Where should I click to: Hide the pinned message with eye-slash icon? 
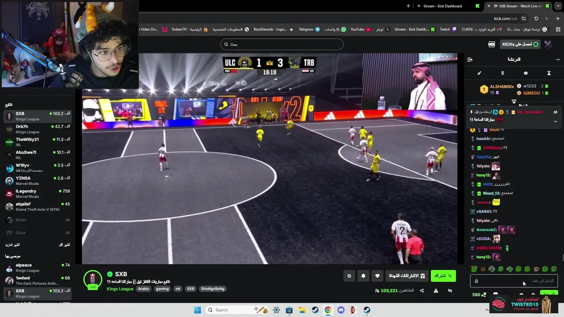[x=555, y=112]
